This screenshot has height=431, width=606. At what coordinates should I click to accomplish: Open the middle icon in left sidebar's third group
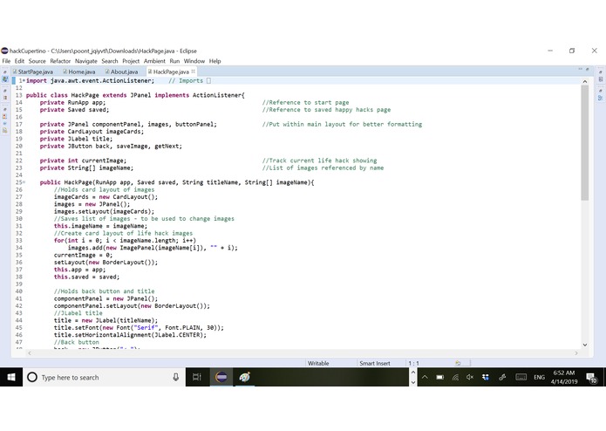click(x=5, y=123)
